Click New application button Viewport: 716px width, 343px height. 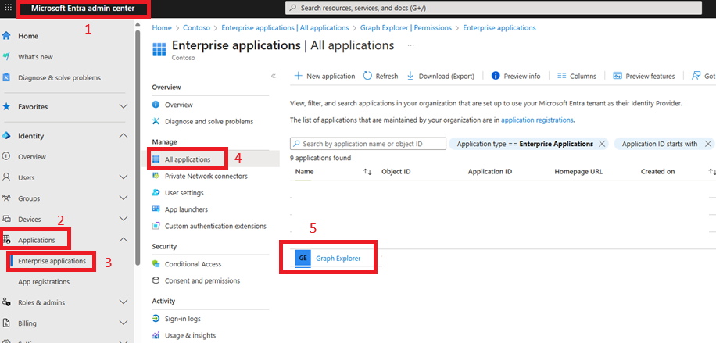coord(324,77)
